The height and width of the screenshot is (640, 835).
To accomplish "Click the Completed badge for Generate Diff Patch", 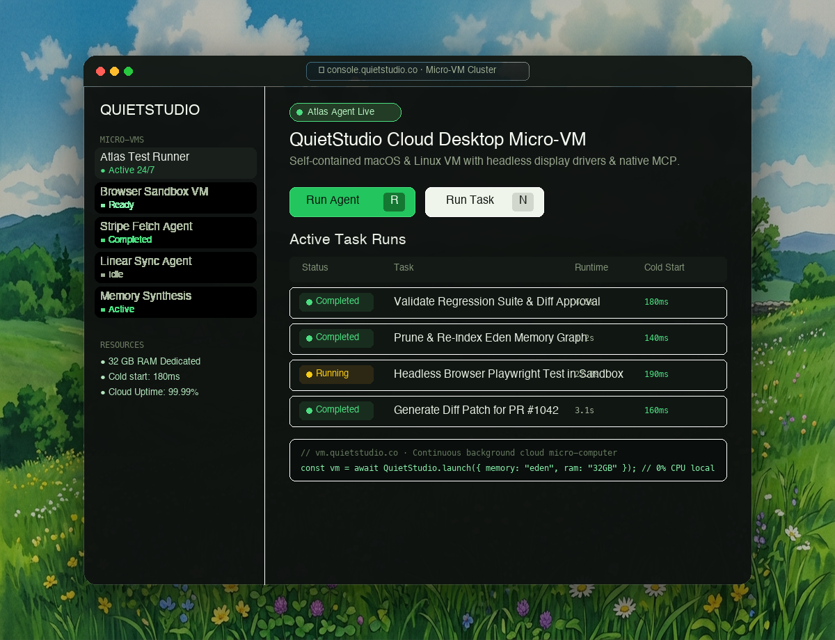I will 336,410.
